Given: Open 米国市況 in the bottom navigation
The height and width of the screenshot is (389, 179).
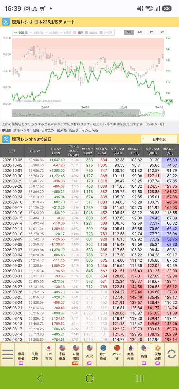Looking at the screenshot, I should coord(62,354).
